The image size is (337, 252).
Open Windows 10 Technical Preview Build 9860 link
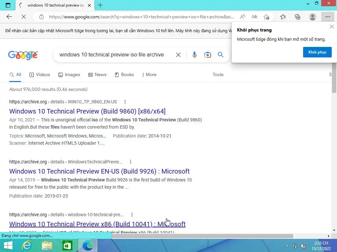click(x=87, y=111)
